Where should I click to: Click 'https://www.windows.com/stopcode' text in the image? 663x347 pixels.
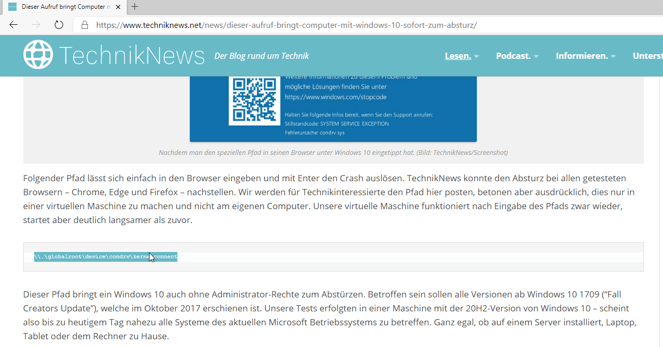[x=336, y=97]
